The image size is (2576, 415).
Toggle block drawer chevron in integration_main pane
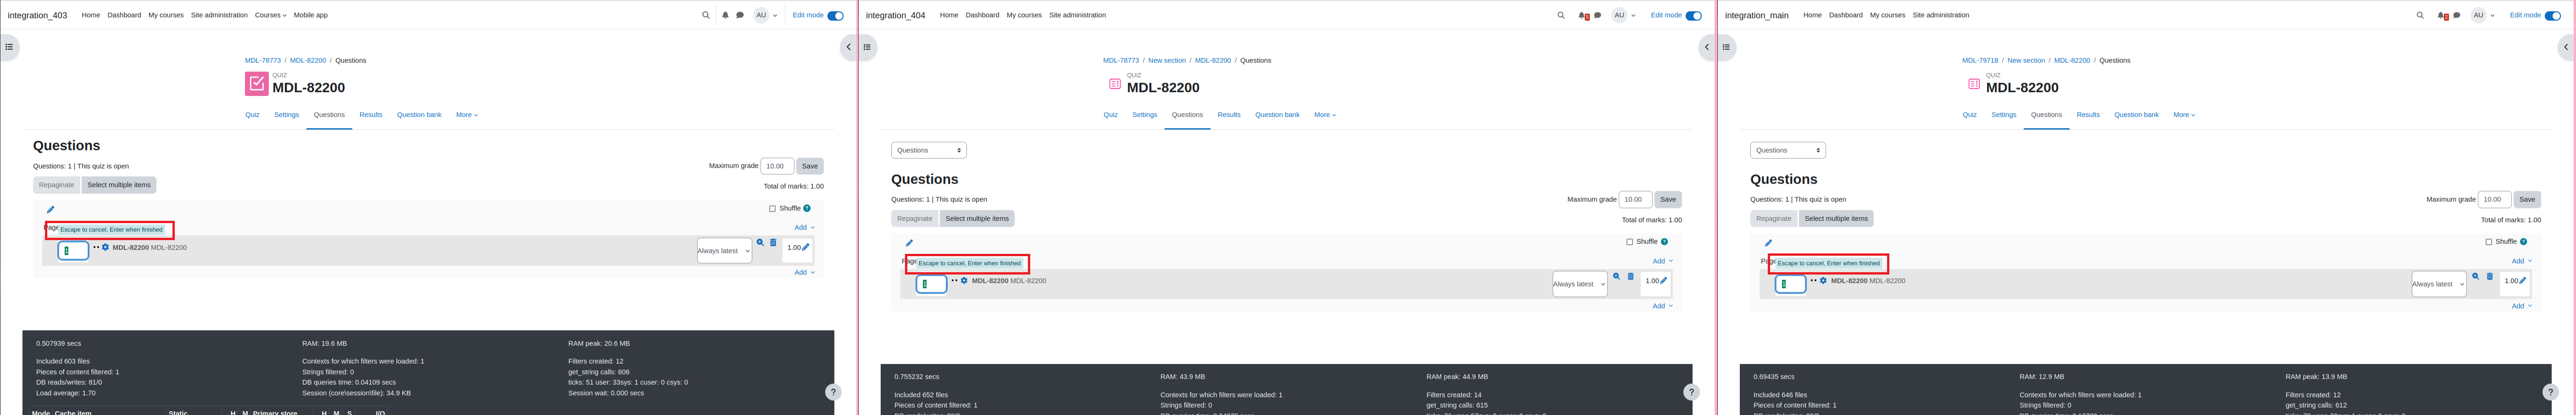tap(2566, 47)
